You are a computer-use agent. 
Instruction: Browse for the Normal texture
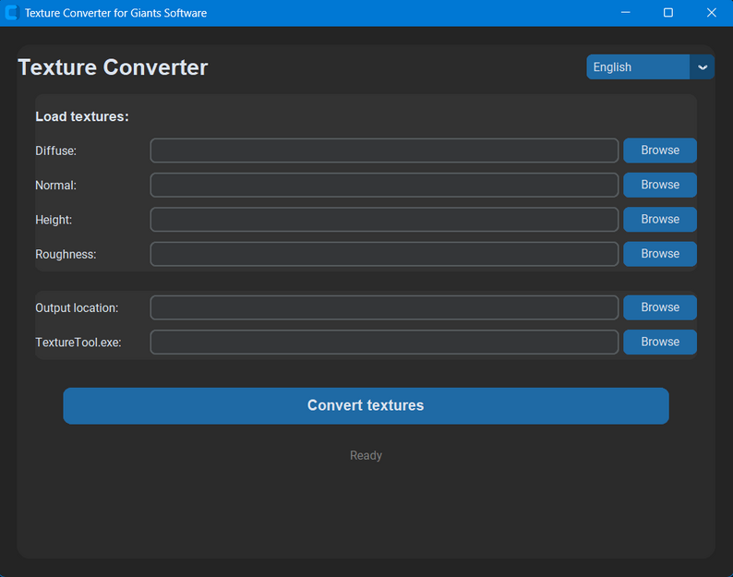pos(659,185)
